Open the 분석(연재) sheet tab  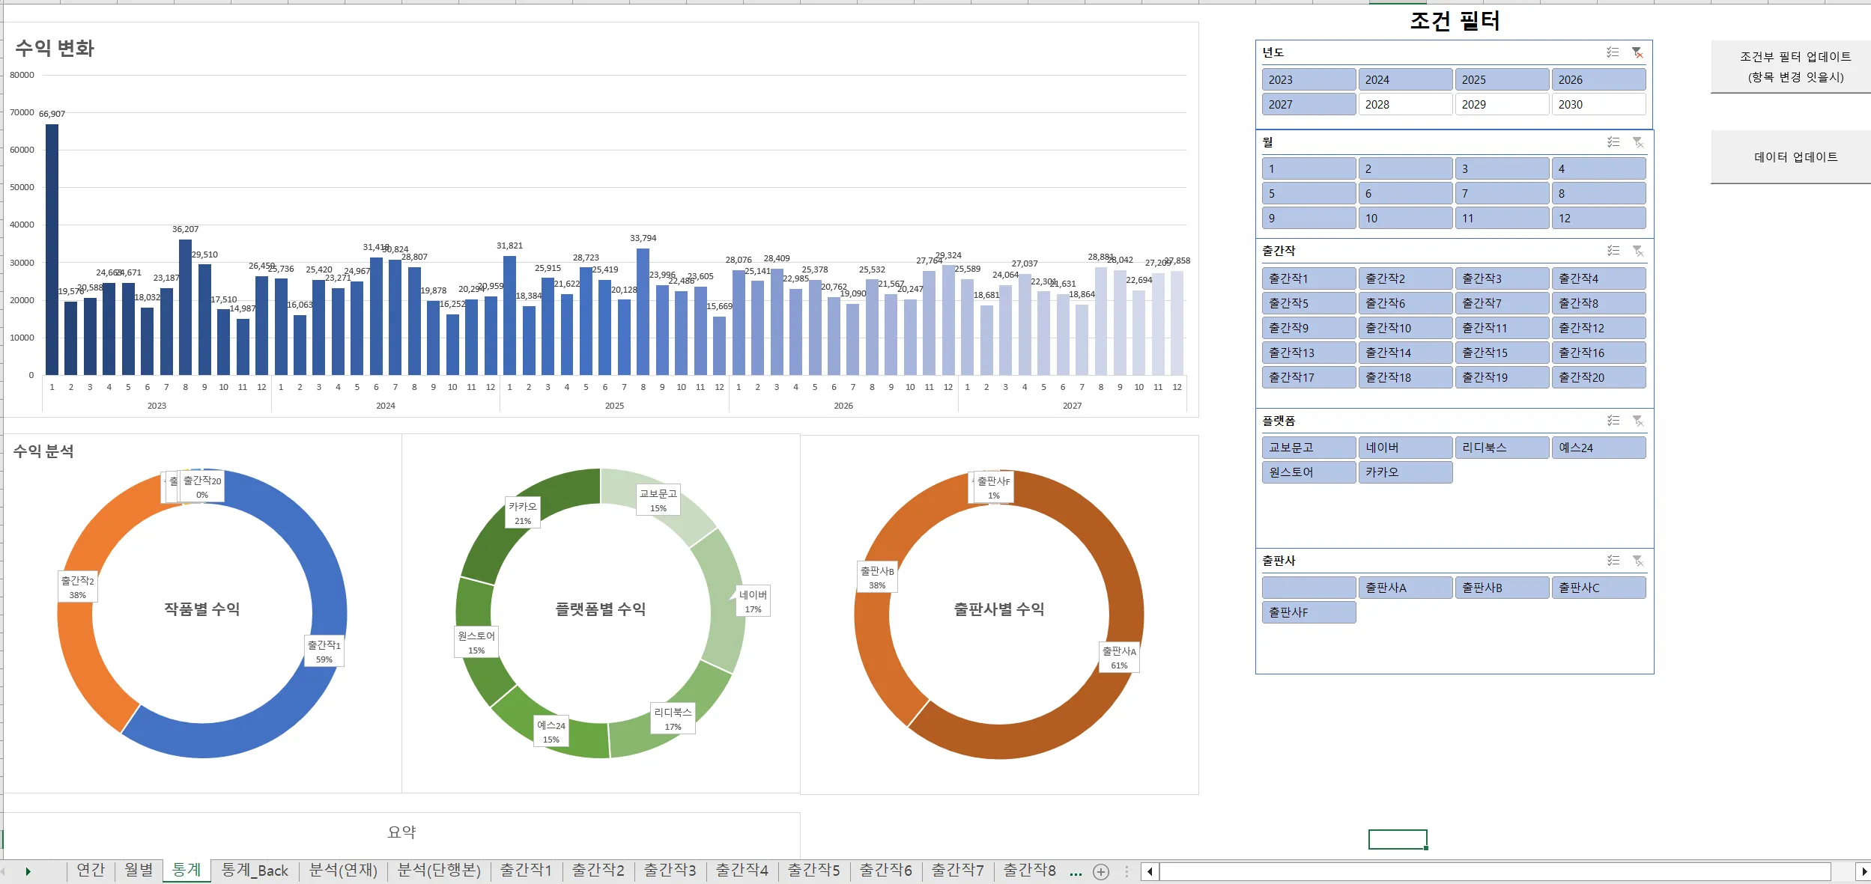coord(343,870)
